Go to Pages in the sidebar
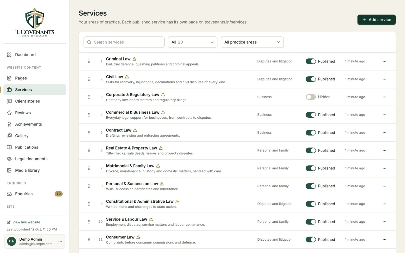The height and width of the screenshot is (253, 405). pyautogui.click(x=35, y=78)
